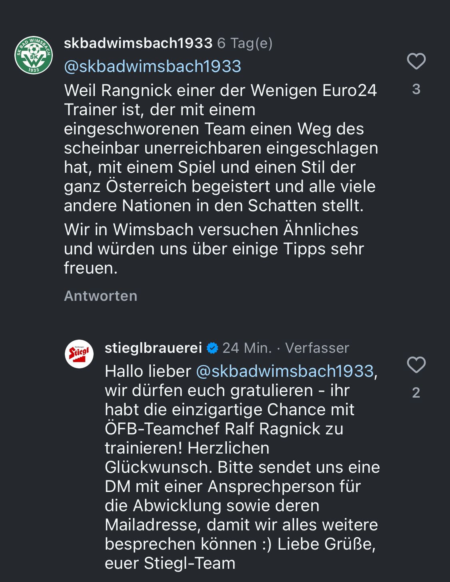Open the Stiegl brewery profile picture
The height and width of the screenshot is (582, 450).
(x=79, y=354)
